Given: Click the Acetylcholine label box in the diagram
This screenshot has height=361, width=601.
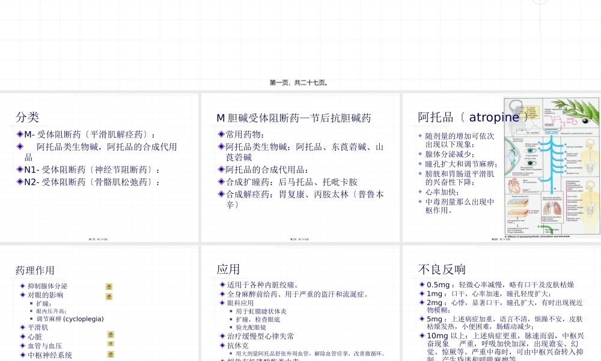Looking at the screenshot, I should [551, 128].
